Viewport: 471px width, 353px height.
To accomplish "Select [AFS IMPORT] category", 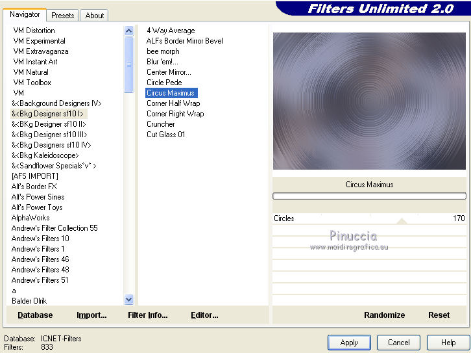I will pyautogui.click(x=35, y=176).
